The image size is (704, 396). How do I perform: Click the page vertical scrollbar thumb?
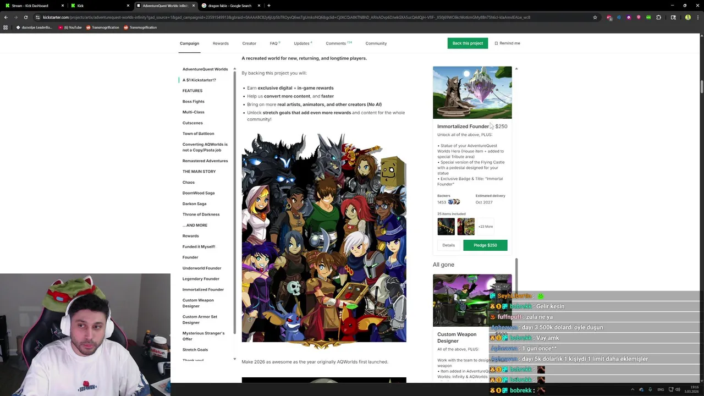pyautogui.click(x=701, y=87)
